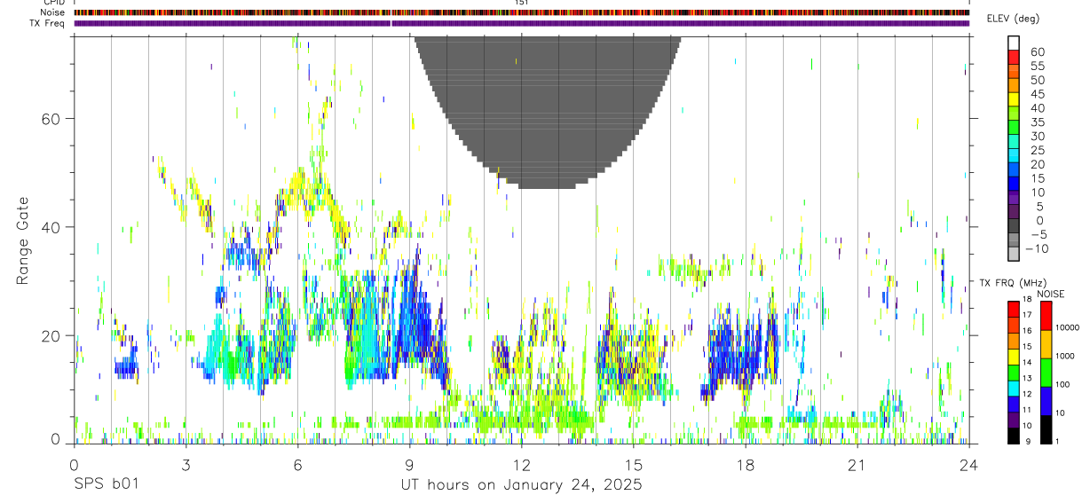Click the x-axis tick label '9'
The image size is (1090, 503).
click(409, 465)
